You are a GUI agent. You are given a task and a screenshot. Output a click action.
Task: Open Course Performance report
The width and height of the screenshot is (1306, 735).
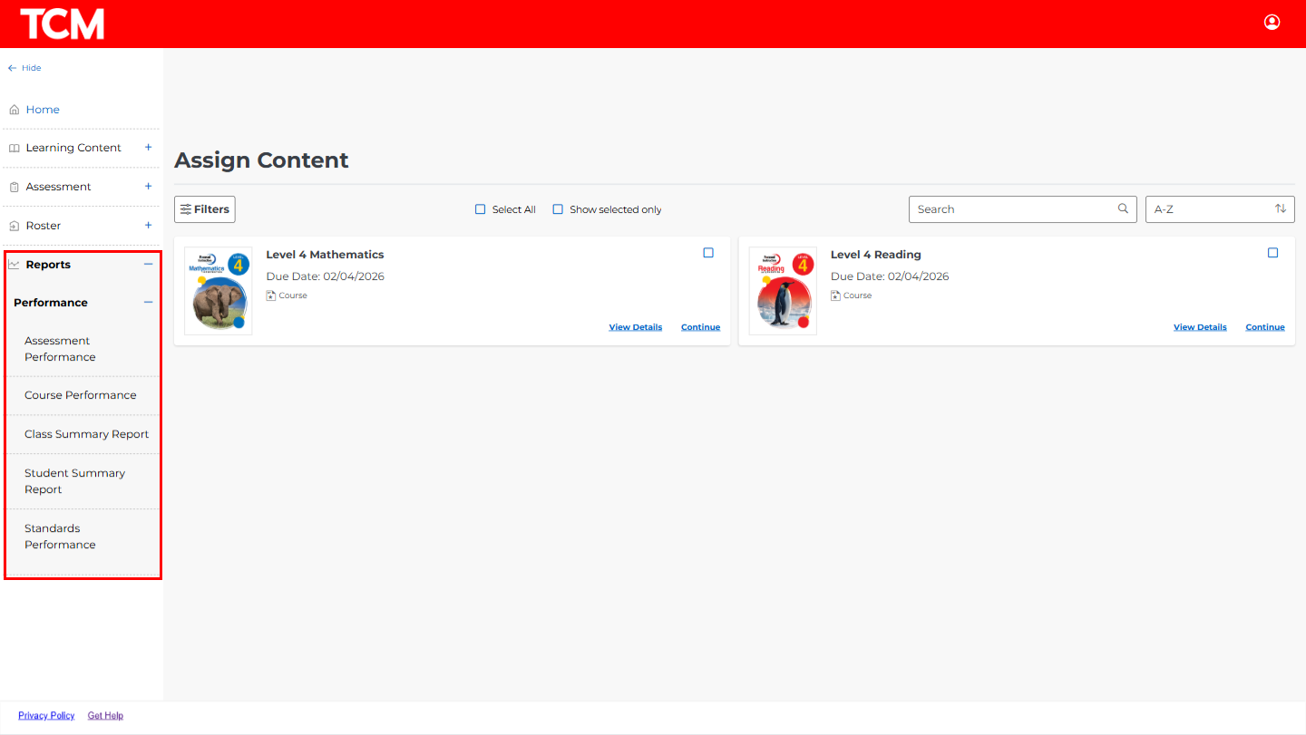point(81,395)
